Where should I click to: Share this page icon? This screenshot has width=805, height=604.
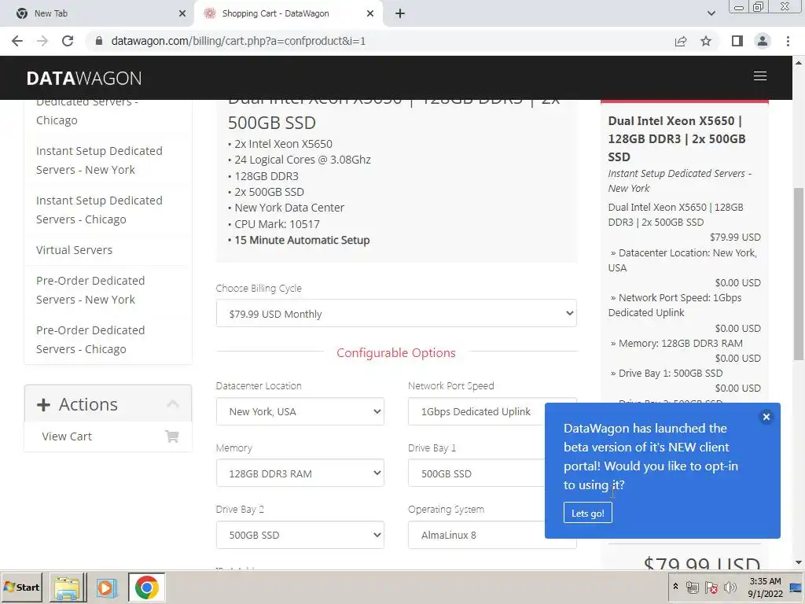pyautogui.click(x=681, y=41)
